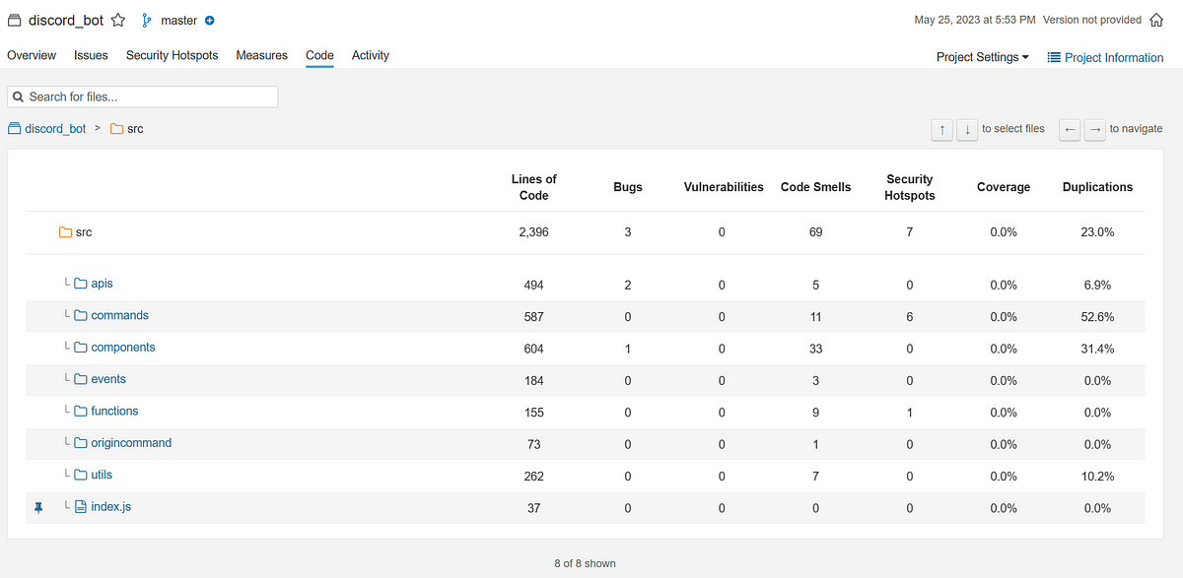
Task: Open the utils folder
Action: click(102, 475)
